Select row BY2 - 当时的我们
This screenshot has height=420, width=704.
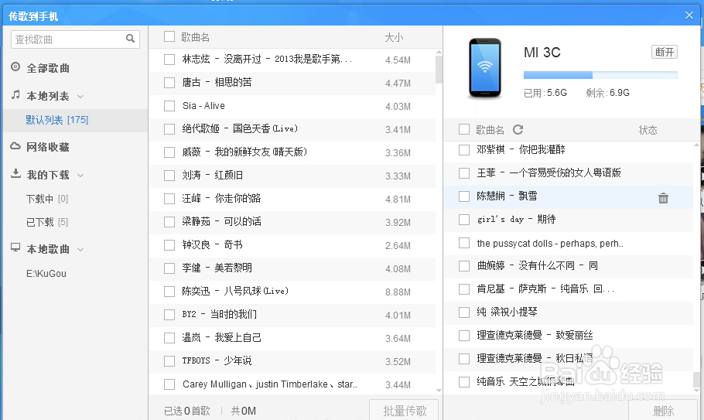point(292,315)
